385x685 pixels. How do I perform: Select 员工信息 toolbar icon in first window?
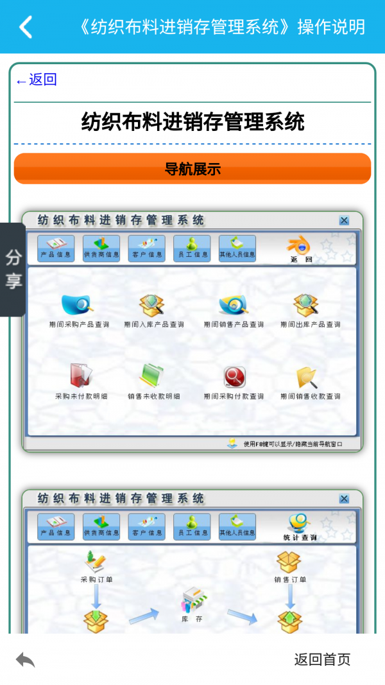tap(192, 248)
